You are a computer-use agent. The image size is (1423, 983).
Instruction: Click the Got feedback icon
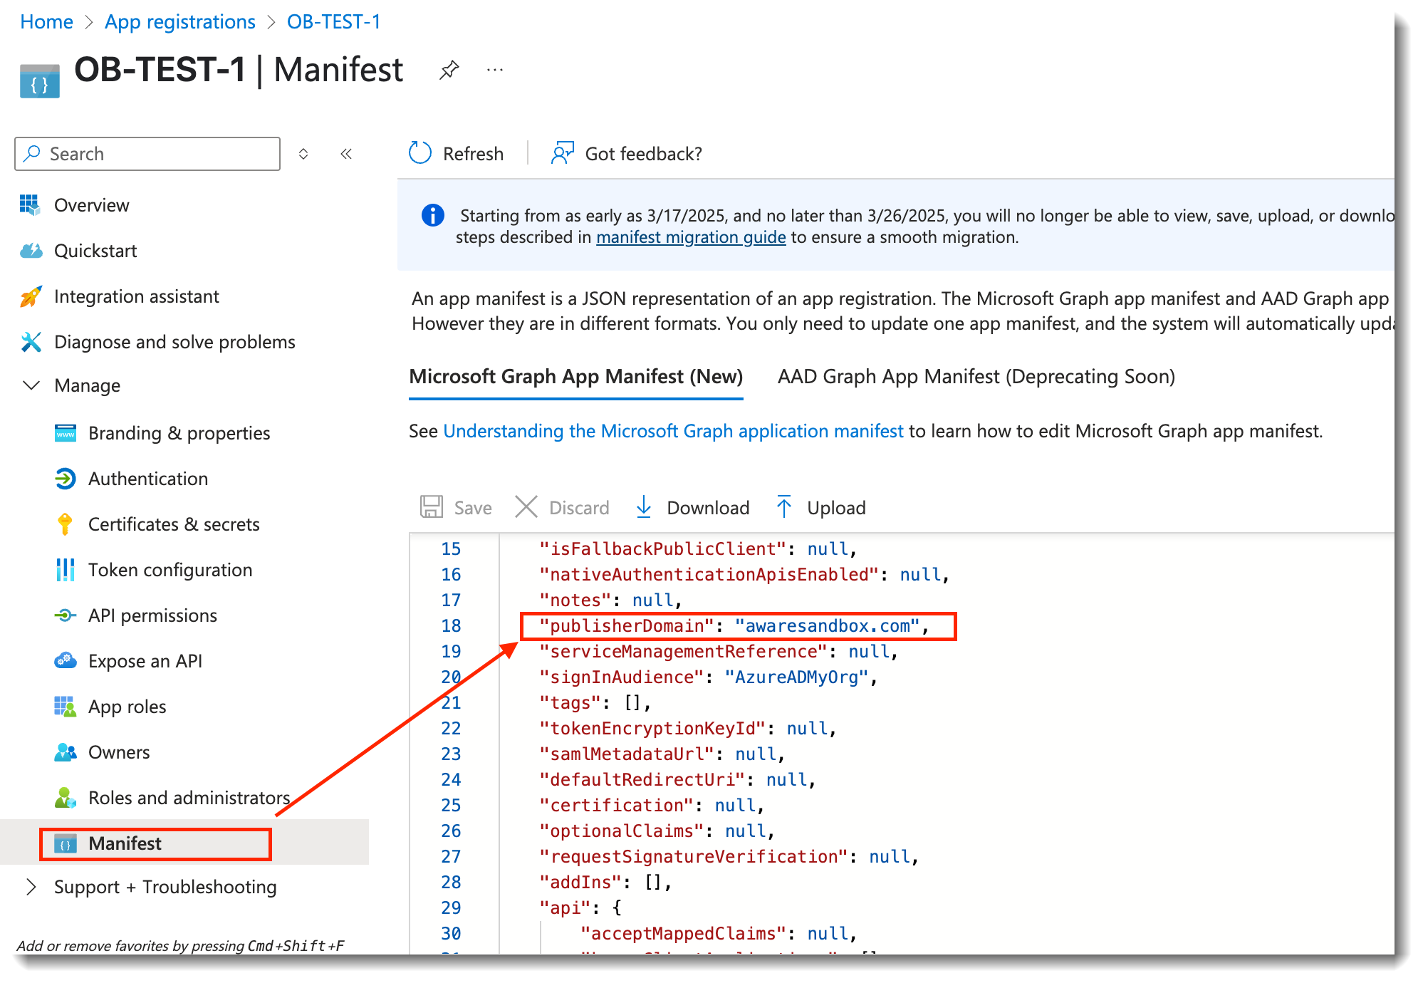563,153
